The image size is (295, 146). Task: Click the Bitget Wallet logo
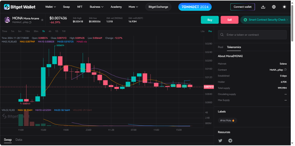[x=20, y=7]
